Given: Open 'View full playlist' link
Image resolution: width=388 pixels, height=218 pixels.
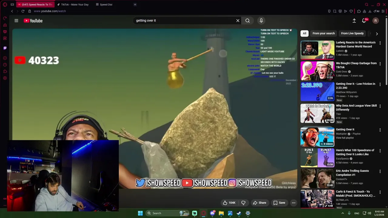Looking at the screenshot, I should tap(345, 138).
